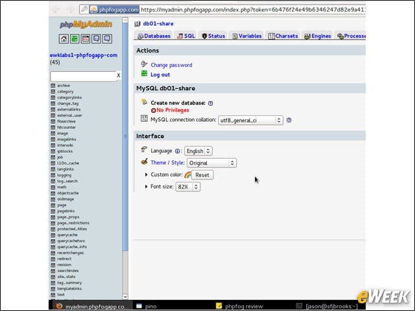The width and height of the screenshot is (415, 311).
Task: Click the table icon beside text
Action: pyautogui.click(x=53, y=295)
